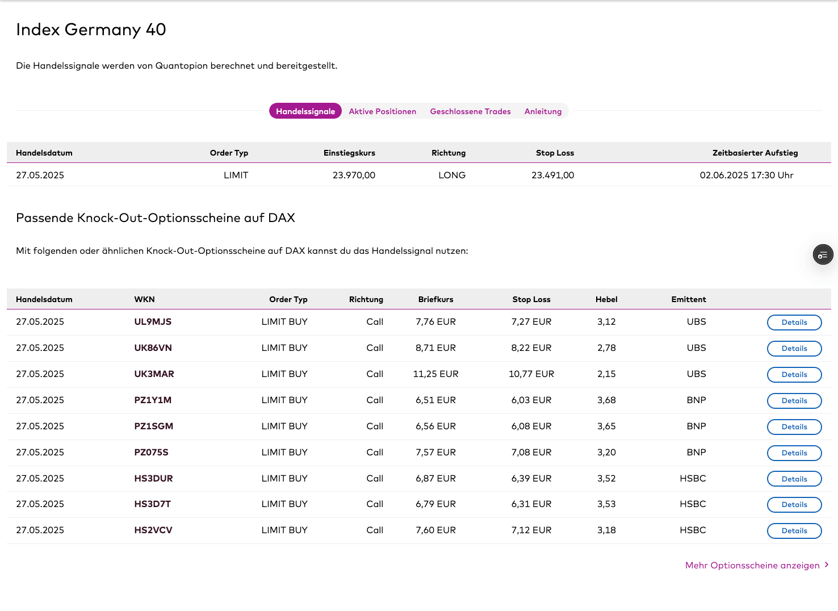This screenshot has width=838, height=611.
Task: Open Details for UK3MAR row
Action: [794, 375]
